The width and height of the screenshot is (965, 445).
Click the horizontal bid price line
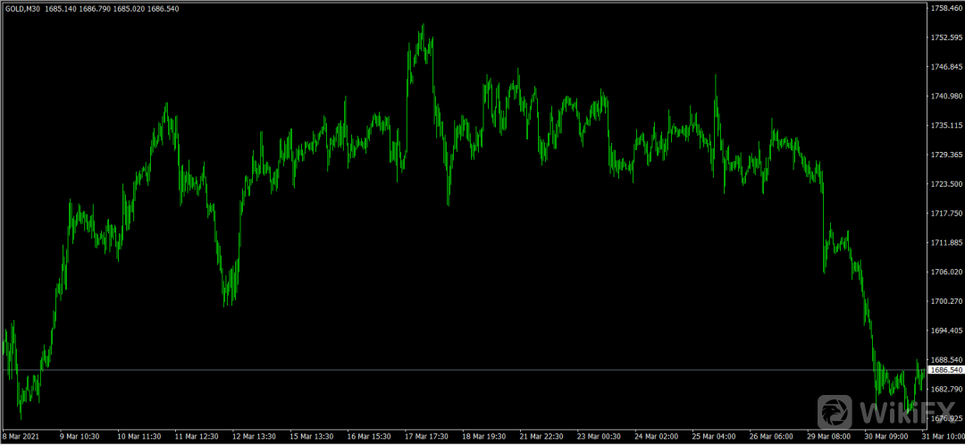click(447, 370)
